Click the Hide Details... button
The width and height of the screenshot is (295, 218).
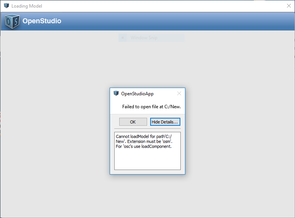click(x=165, y=122)
